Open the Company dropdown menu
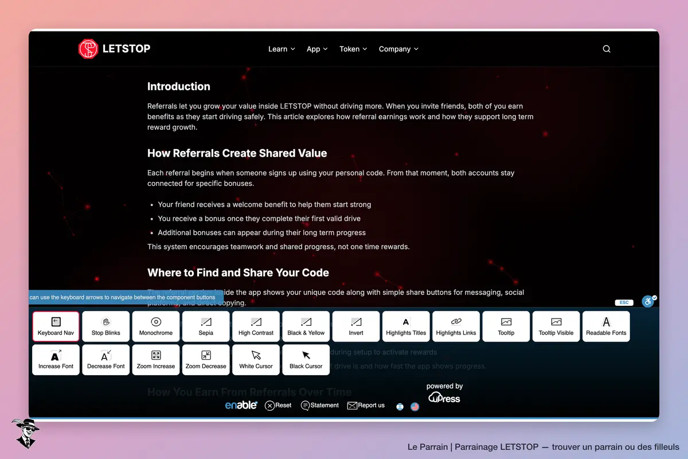The width and height of the screenshot is (688, 459). (x=398, y=49)
